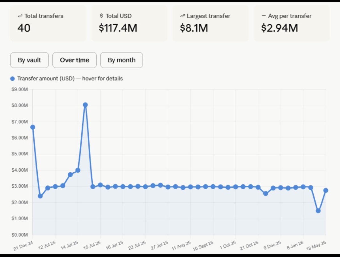Click the 9 Dec 25 x-axis label
340x257 pixels.
point(272,245)
